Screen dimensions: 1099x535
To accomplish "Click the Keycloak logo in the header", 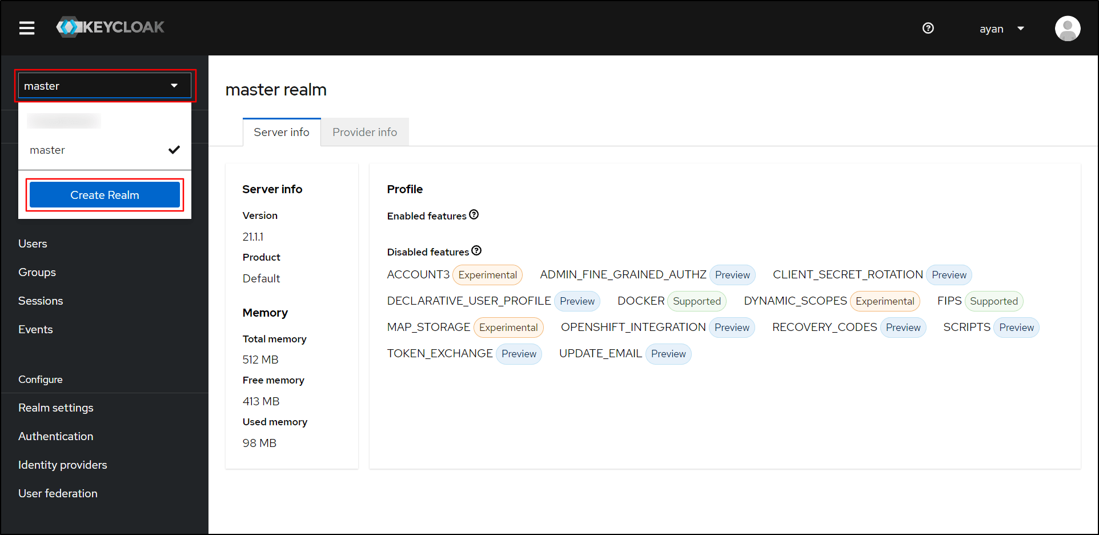I will [x=110, y=27].
